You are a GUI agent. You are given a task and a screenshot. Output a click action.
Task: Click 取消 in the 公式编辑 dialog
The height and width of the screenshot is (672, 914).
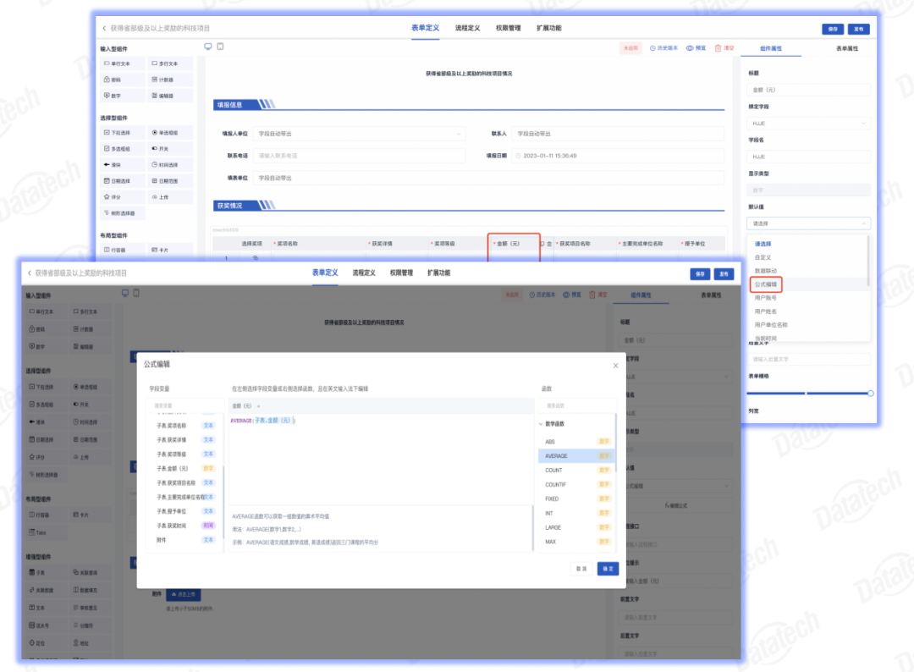pyautogui.click(x=581, y=568)
